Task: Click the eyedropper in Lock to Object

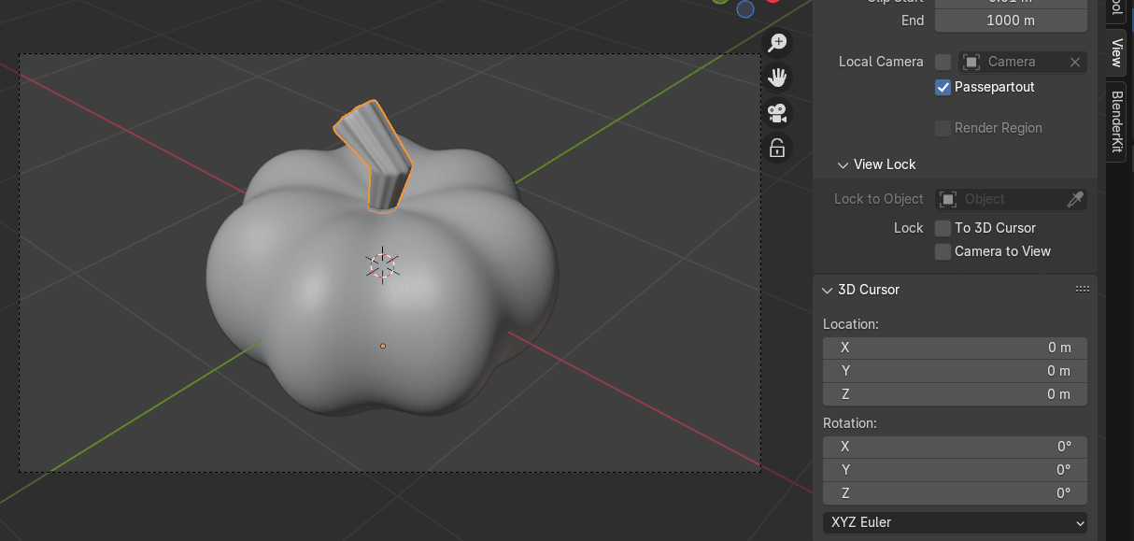Action: point(1075,199)
